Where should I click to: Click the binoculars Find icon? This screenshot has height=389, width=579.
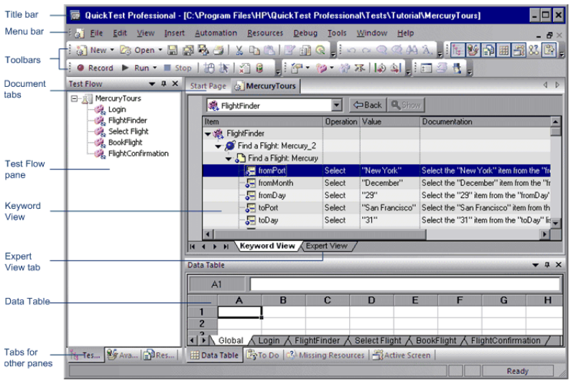tap(412, 50)
